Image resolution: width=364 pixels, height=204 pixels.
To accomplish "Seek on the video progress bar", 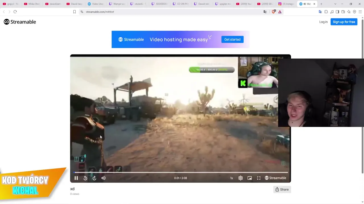I will tap(181, 172).
